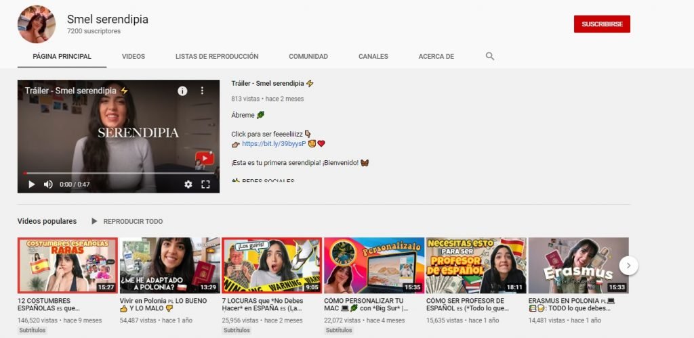Go to the Comunidad tab

(x=308, y=56)
